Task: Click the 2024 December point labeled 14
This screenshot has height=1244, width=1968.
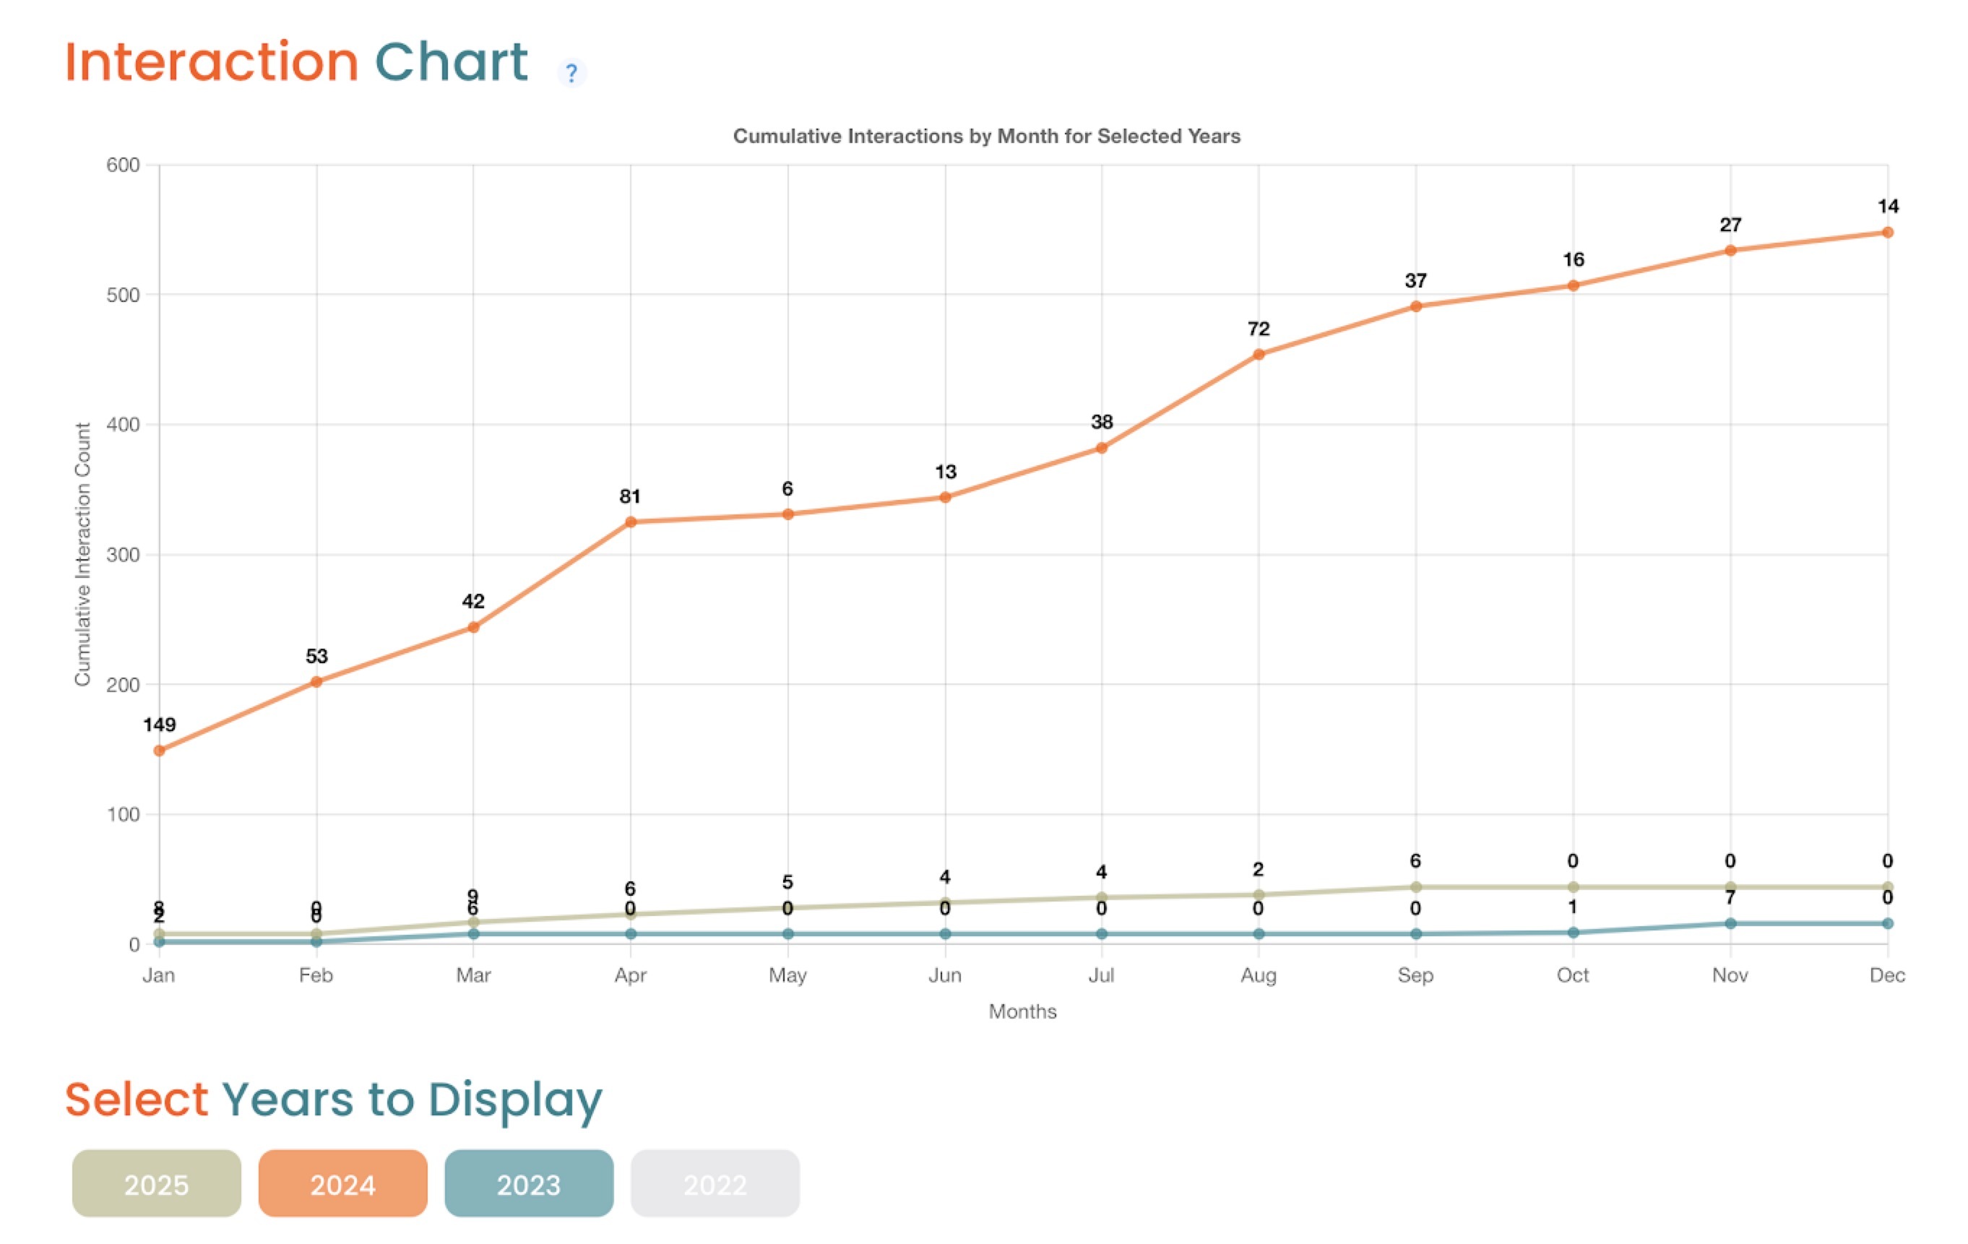Action: tap(1888, 233)
